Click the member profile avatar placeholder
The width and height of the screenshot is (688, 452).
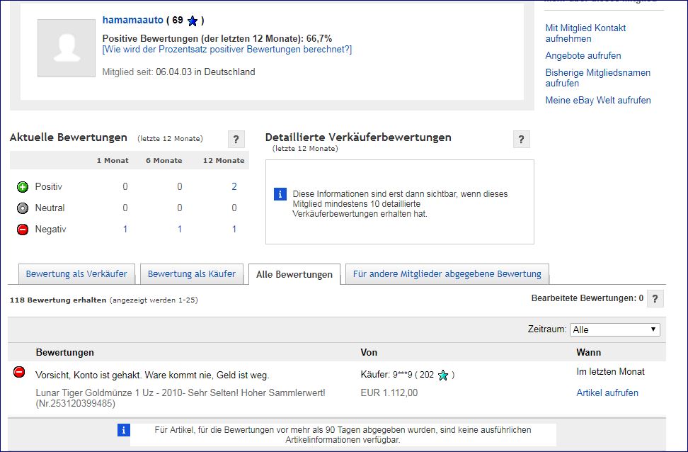click(67, 48)
